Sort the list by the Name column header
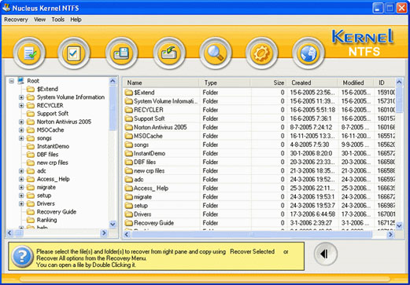This screenshot has height=285, width=410. [x=161, y=82]
